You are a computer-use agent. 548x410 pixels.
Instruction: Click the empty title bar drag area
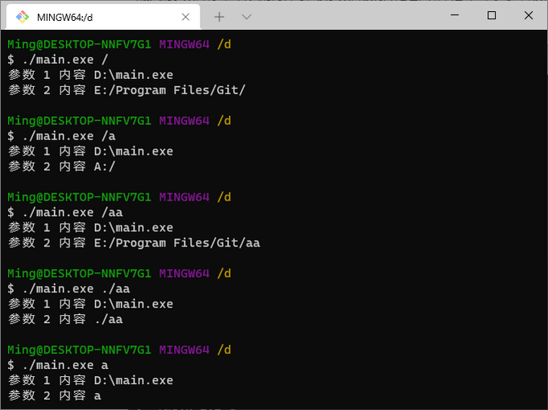coord(347,15)
